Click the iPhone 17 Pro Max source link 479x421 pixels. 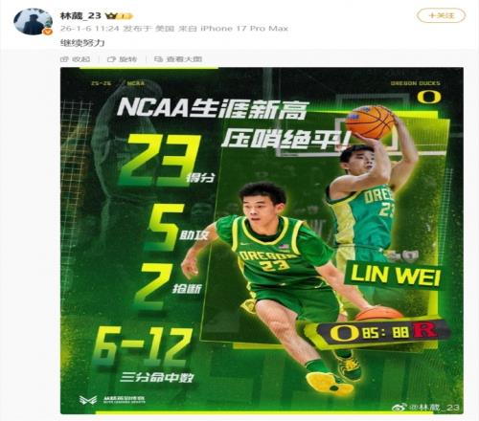click(244, 29)
